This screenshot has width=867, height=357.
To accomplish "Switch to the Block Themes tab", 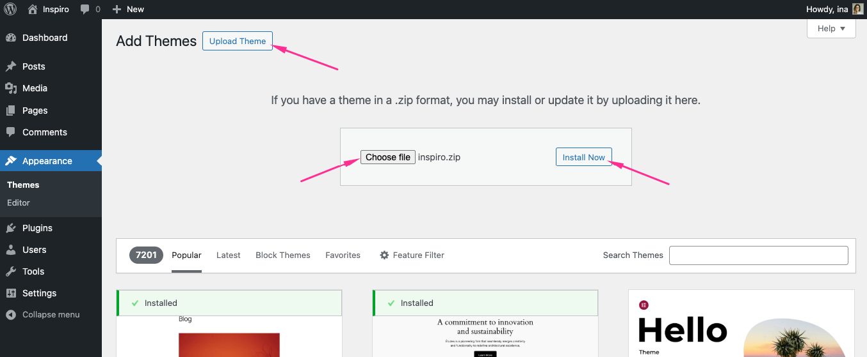I will point(282,255).
